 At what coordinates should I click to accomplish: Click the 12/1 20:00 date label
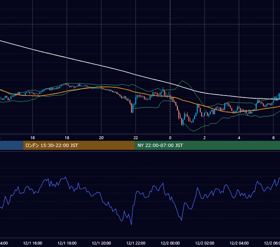pyautogui.click(x=101, y=243)
